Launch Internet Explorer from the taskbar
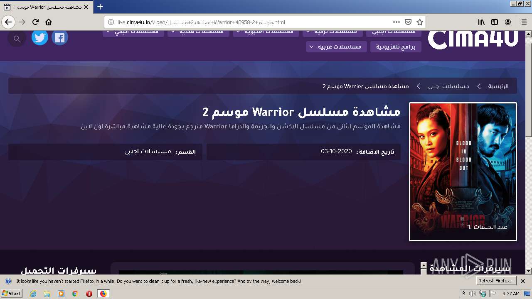The height and width of the screenshot is (299, 532). click(33, 294)
